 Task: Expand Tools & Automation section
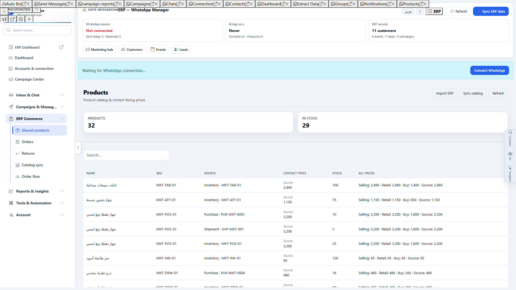36,203
